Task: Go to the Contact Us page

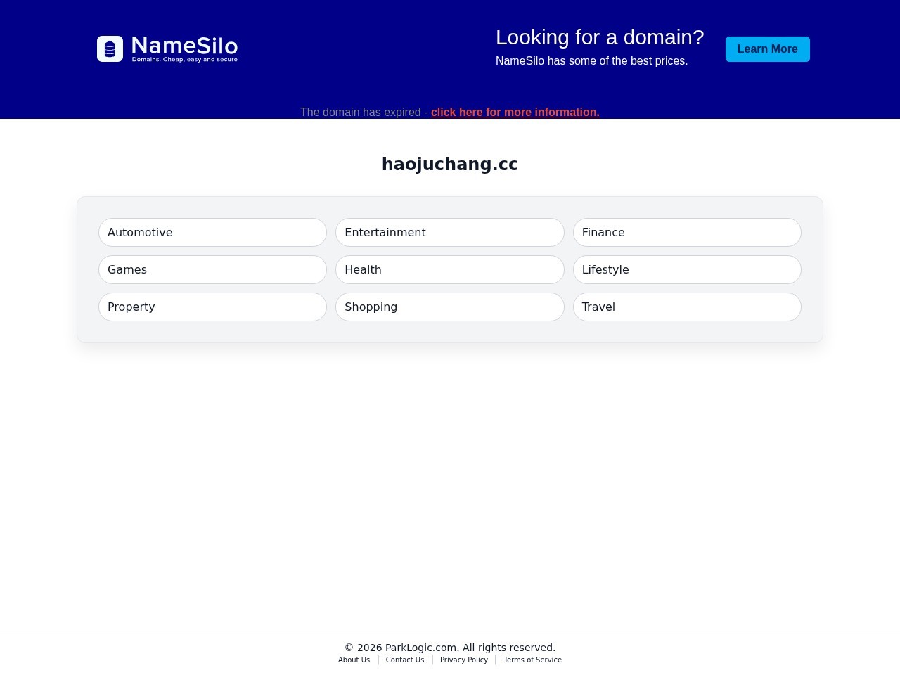Action: coord(405,660)
